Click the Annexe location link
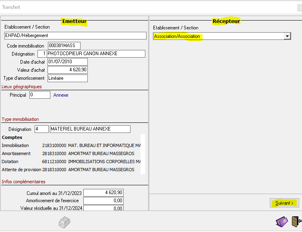Image resolution: width=302 pixels, height=232 pixels. 61,95
